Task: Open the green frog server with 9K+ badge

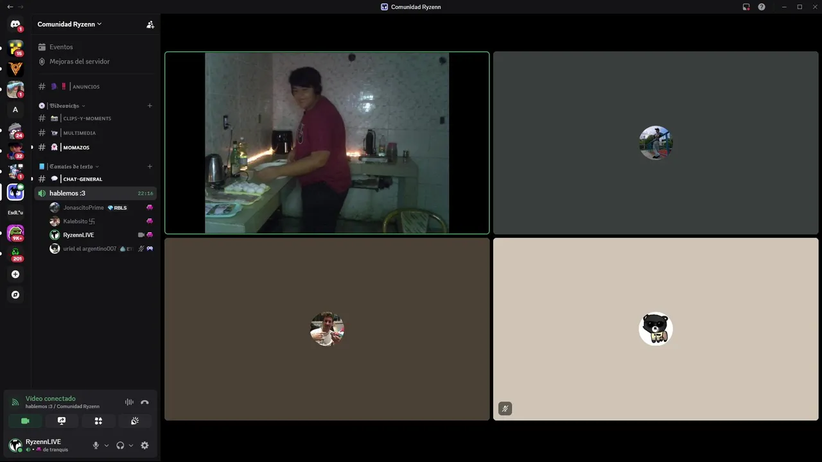Action: click(15, 233)
